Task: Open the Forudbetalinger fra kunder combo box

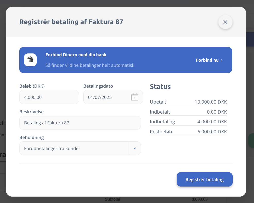Action: coord(74,148)
